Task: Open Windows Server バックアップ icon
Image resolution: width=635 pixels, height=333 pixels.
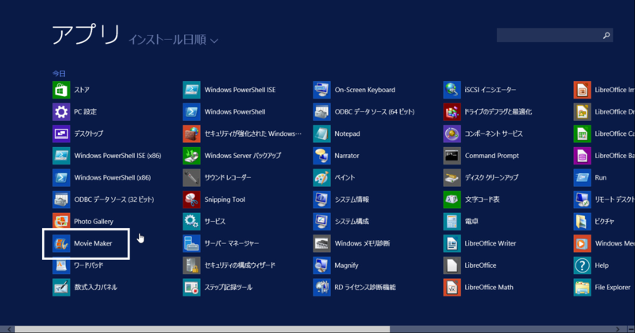Action: coord(191,155)
